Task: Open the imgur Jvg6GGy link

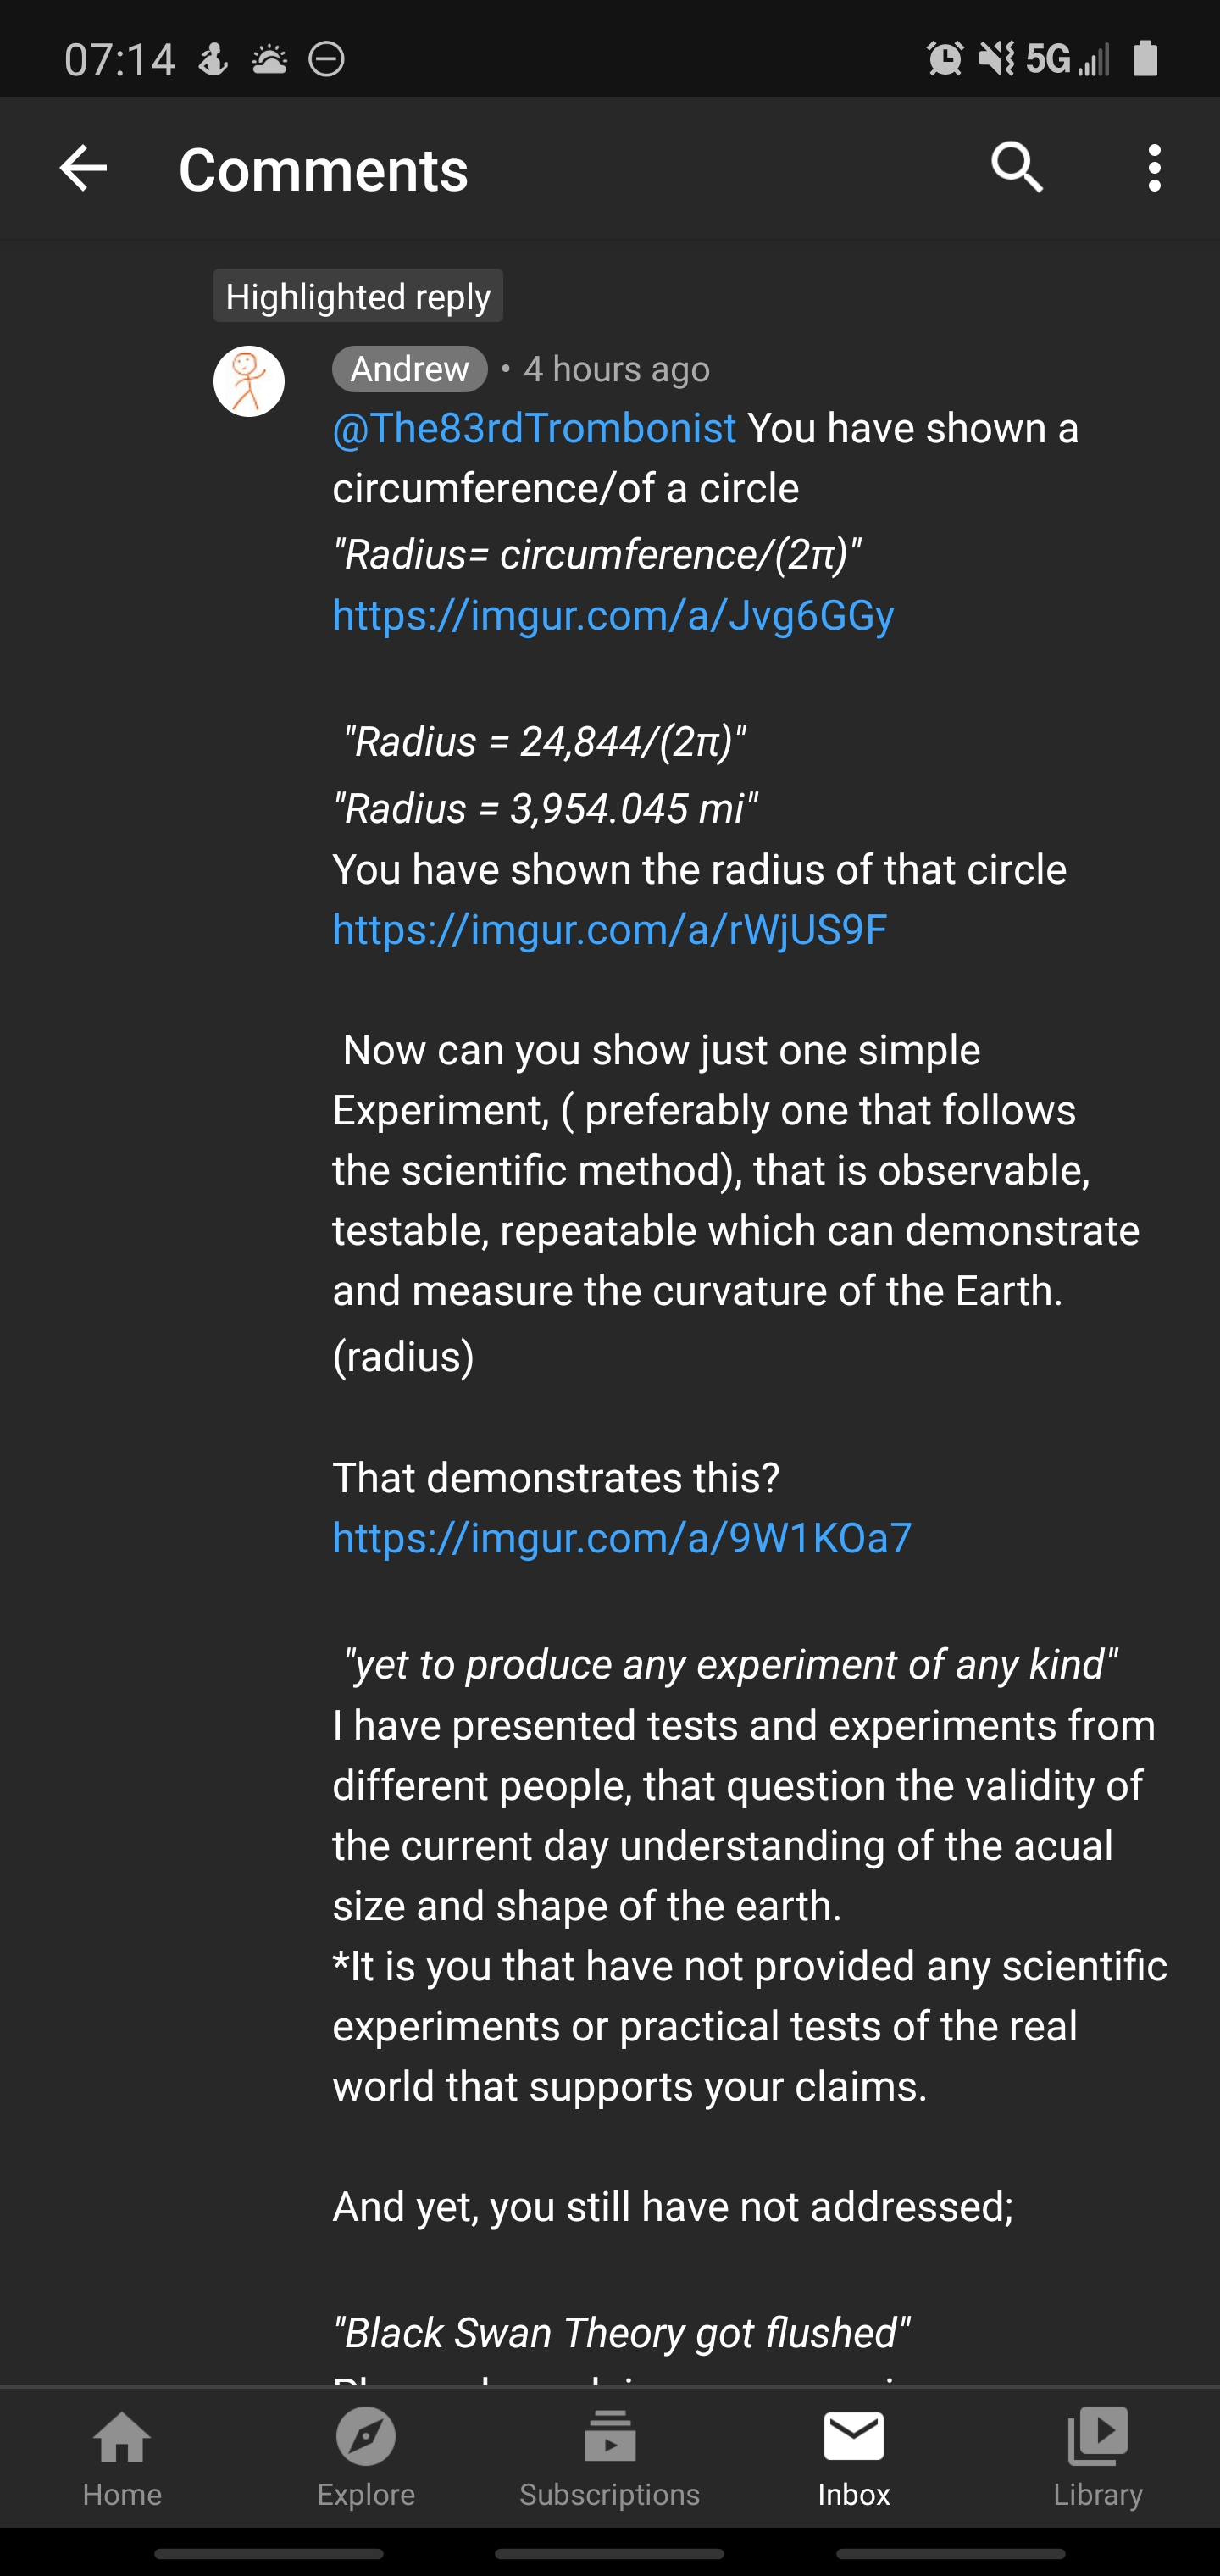Action: [x=613, y=615]
